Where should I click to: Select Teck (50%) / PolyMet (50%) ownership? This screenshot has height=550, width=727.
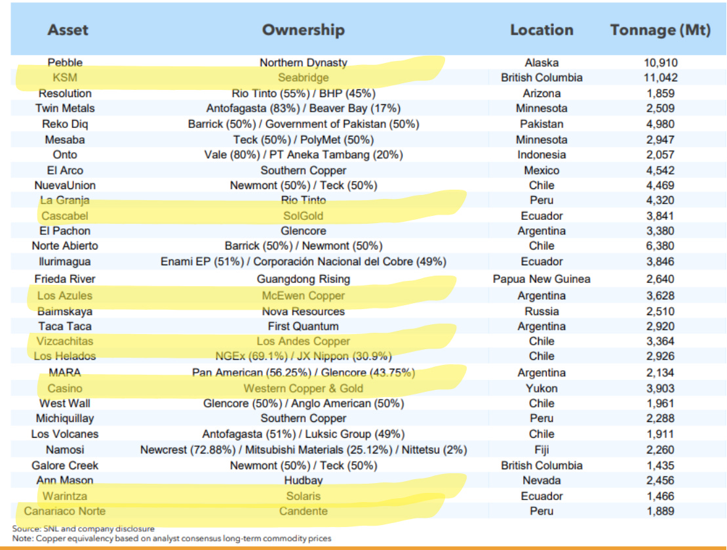coord(304,140)
